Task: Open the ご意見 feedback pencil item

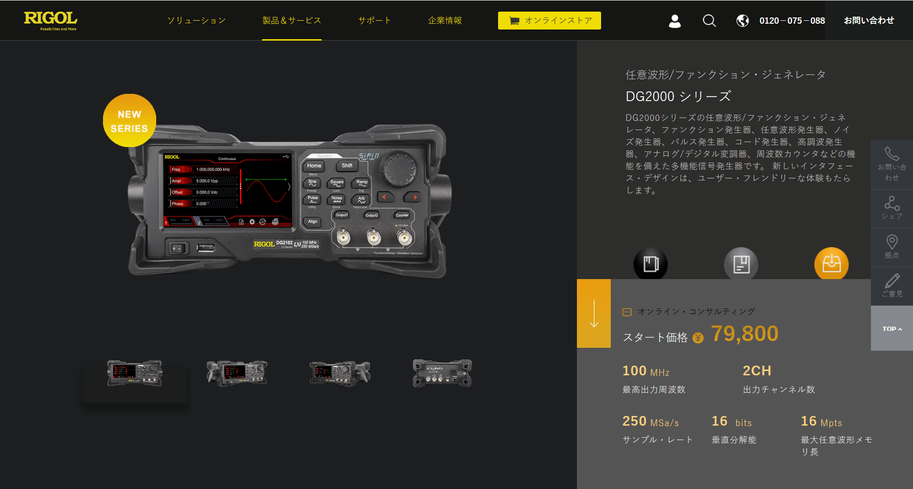Action: 892,286
